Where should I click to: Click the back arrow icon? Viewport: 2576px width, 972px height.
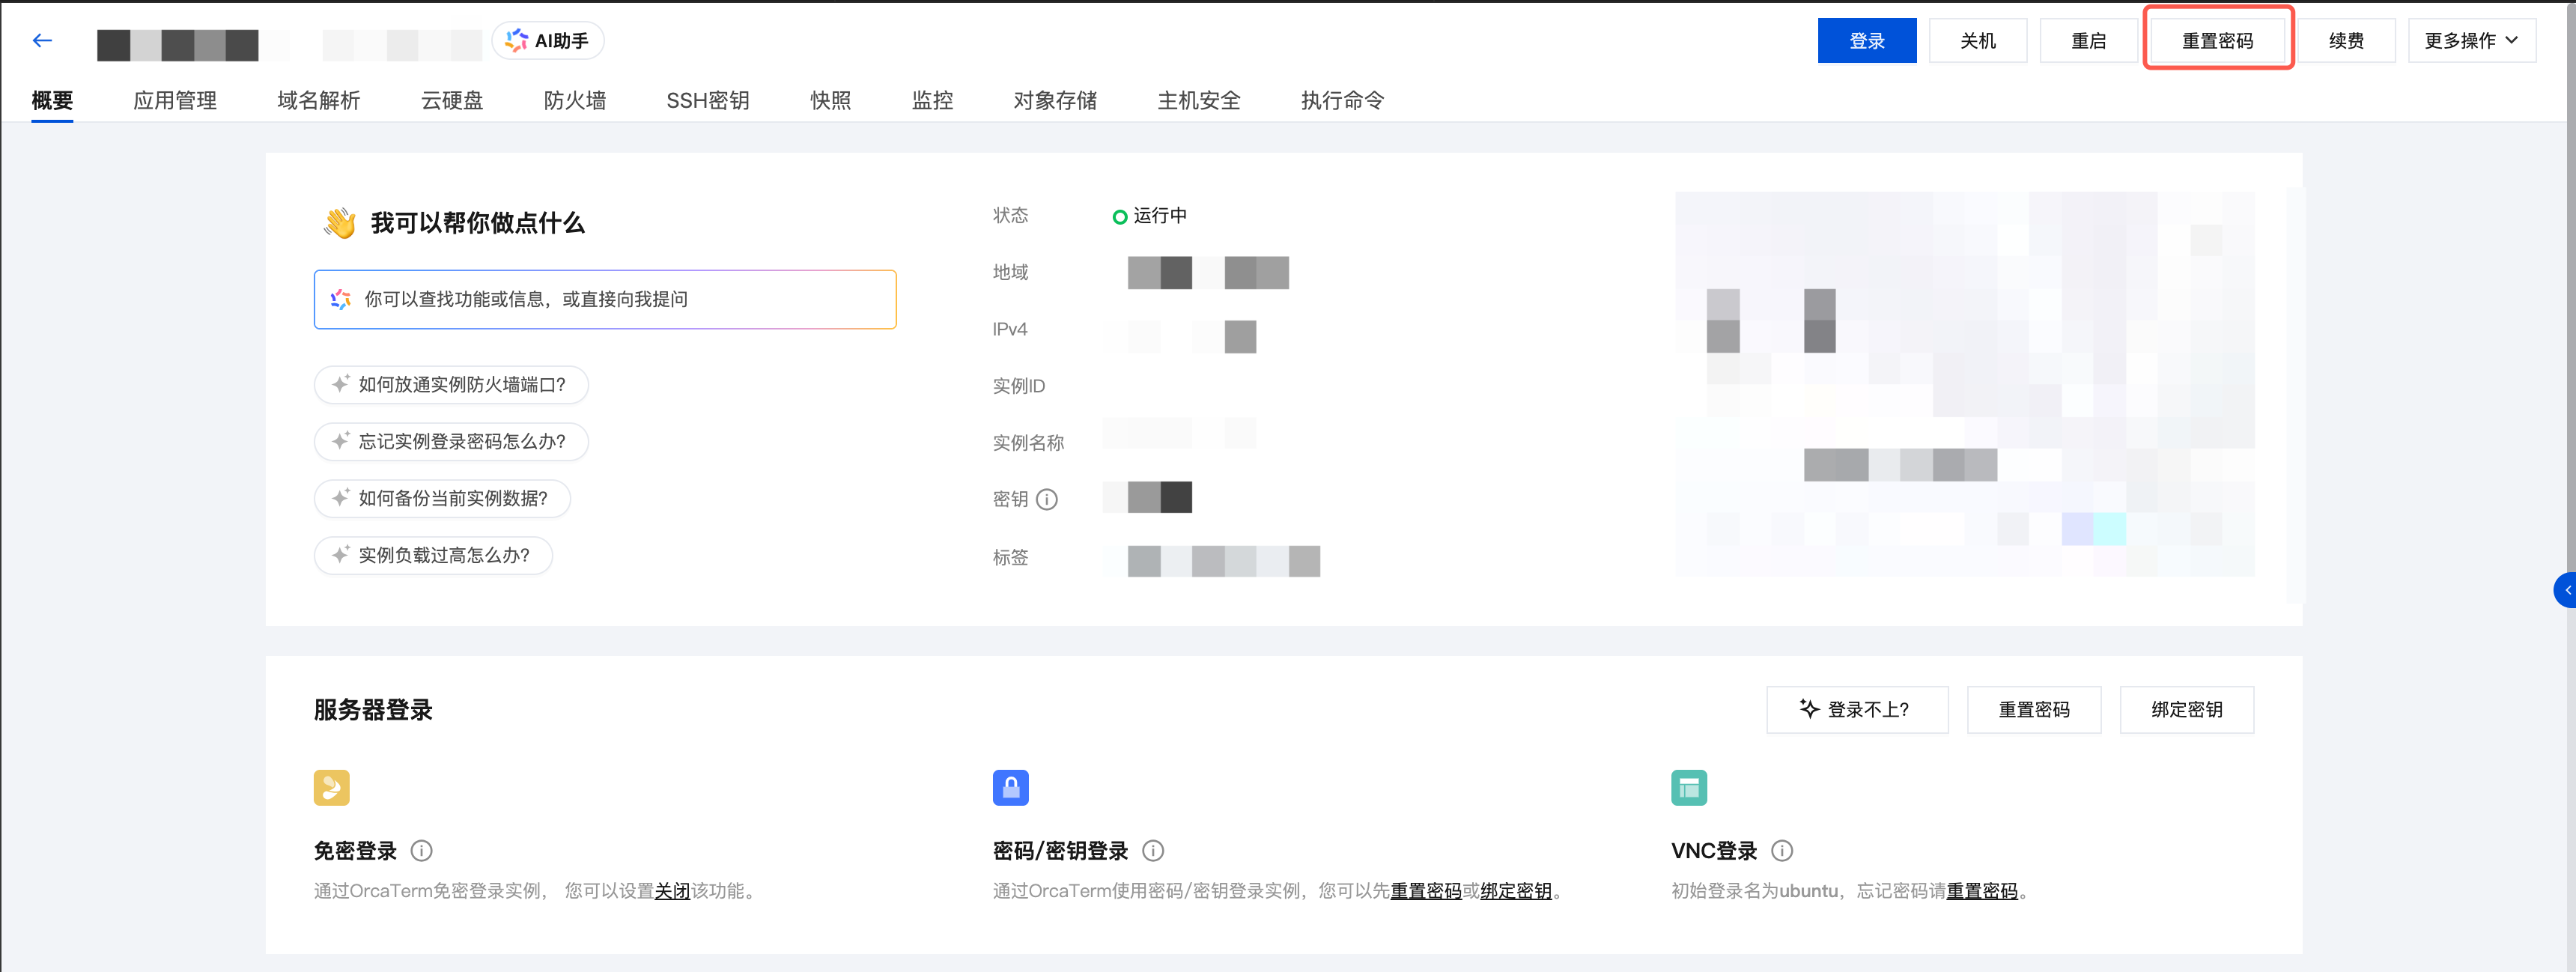click(42, 41)
